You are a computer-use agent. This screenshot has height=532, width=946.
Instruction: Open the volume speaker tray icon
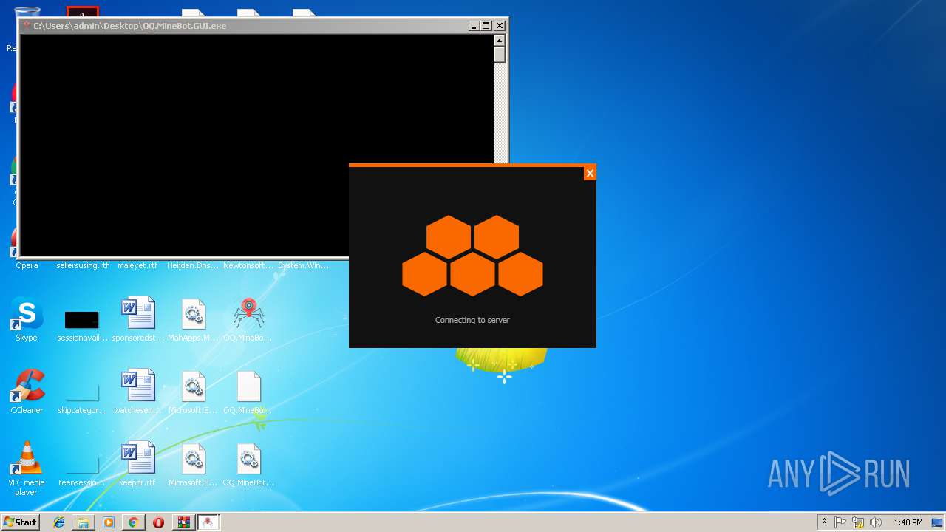(x=876, y=522)
